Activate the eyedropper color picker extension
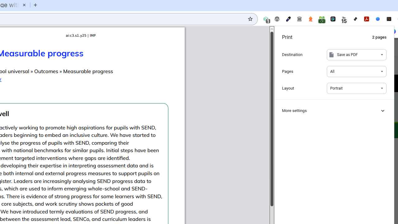 click(288, 19)
